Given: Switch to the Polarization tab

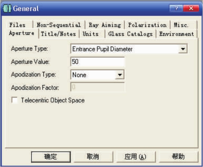Looking at the screenshot, I should (147, 25).
